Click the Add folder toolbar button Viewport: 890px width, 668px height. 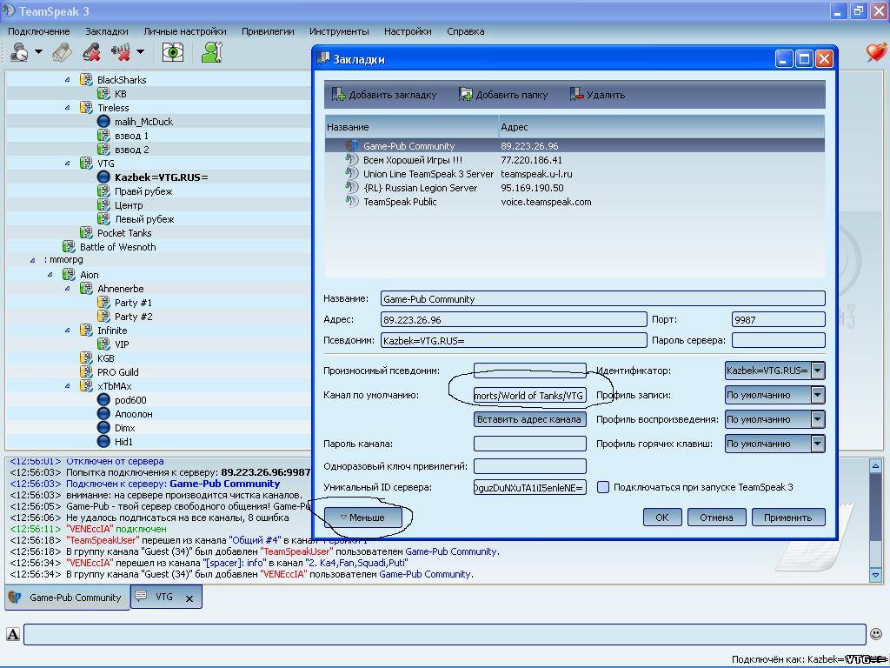(x=503, y=95)
